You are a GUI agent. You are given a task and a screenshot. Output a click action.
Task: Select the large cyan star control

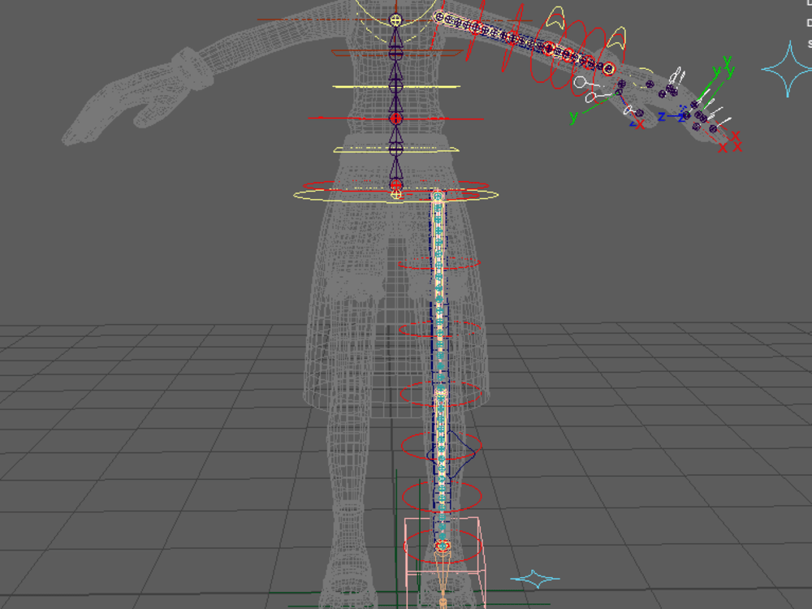point(788,69)
